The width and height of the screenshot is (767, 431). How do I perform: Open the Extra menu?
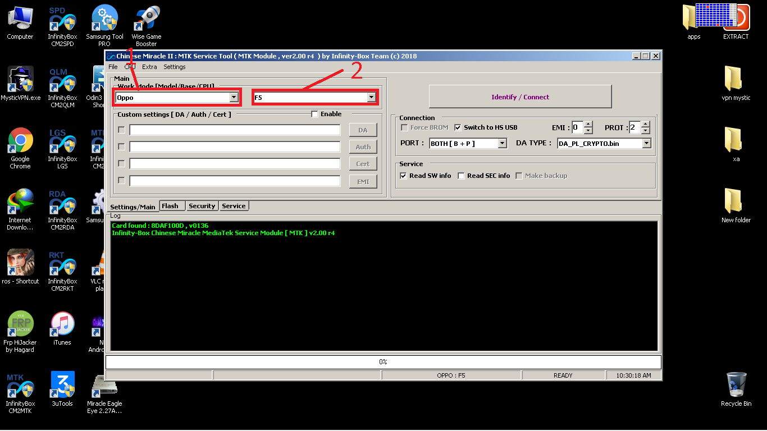(x=149, y=67)
